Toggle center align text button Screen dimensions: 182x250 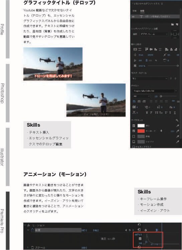(x=139, y=101)
